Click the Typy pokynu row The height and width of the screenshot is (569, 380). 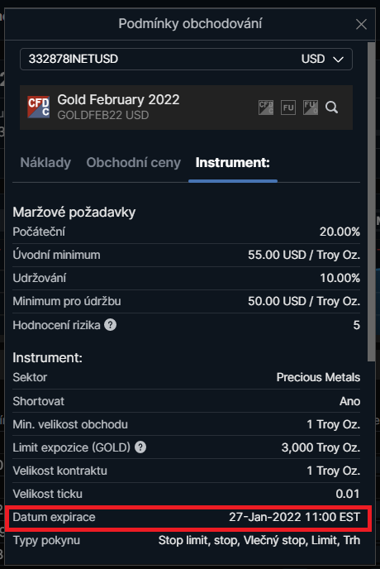187,540
